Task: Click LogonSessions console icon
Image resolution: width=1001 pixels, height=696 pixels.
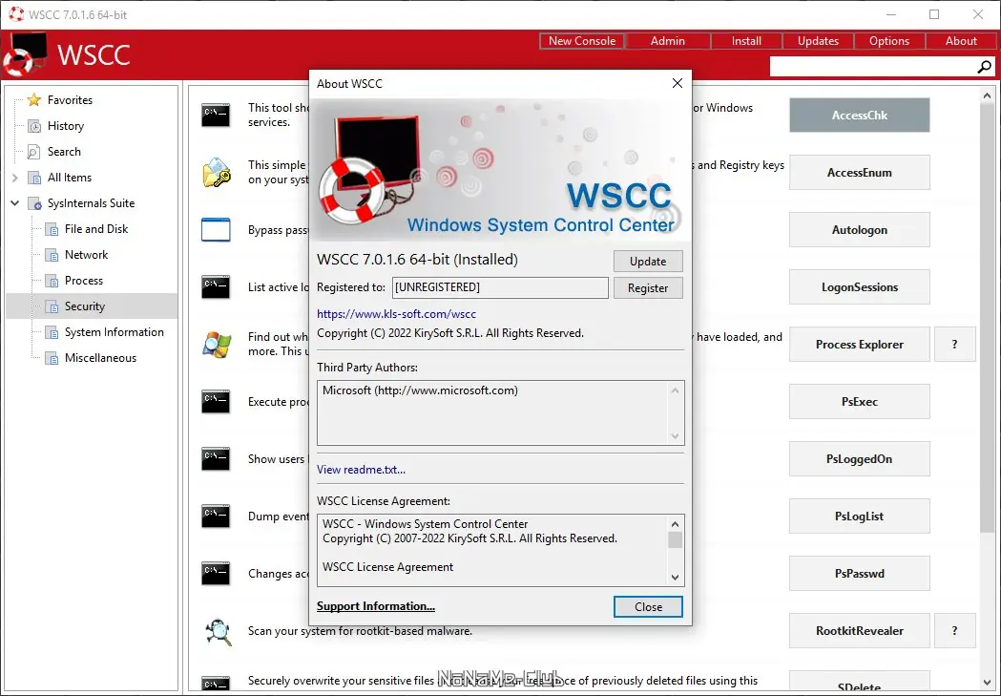Action: (216, 286)
